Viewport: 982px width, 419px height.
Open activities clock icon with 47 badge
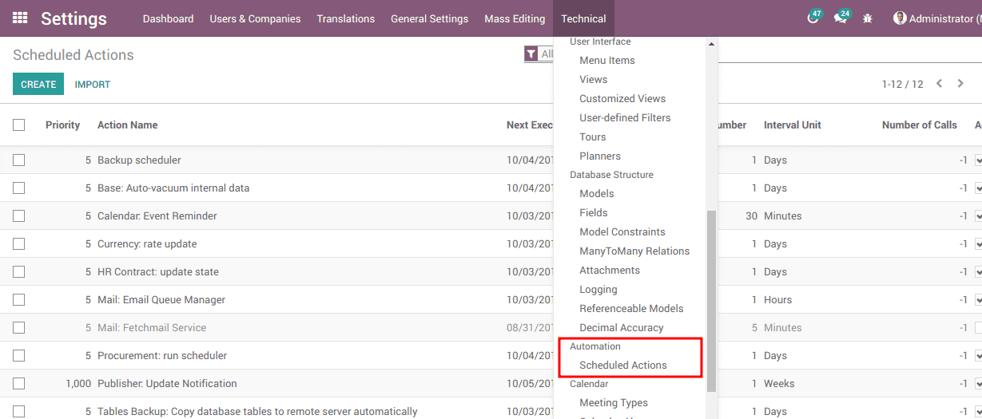tap(813, 18)
